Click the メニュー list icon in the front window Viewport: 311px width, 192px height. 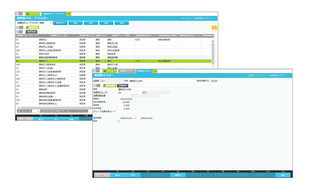(106, 71)
